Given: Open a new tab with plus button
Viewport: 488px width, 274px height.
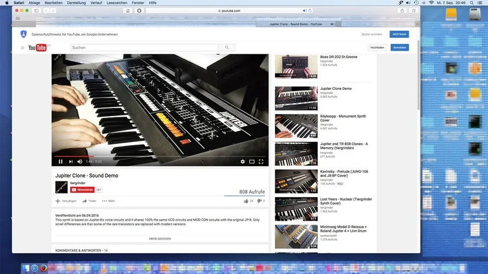Looking at the screenshot, I should pyautogui.click(x=417, y=24).
